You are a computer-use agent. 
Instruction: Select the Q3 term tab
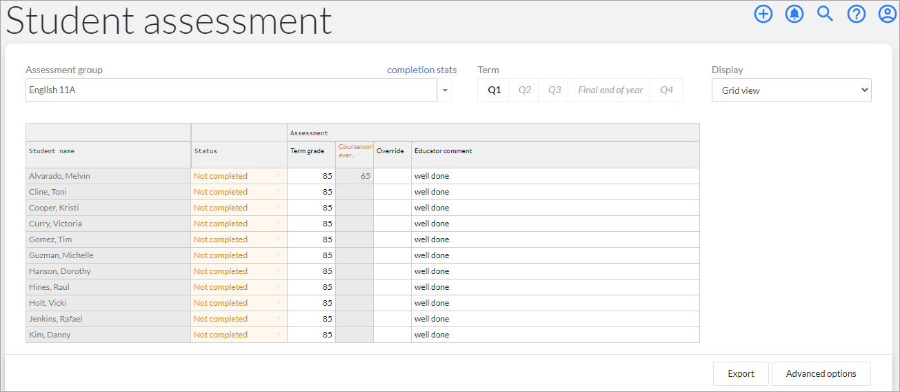[554, 90]
